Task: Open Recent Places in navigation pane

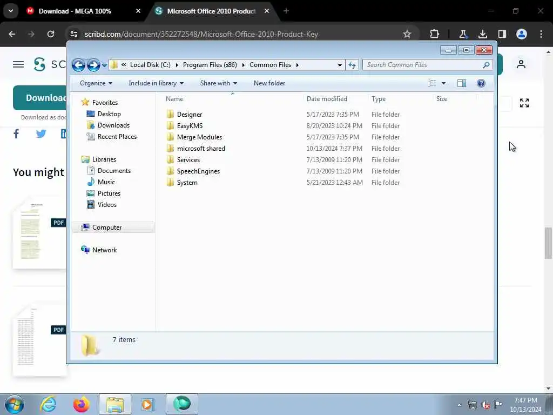Action: (x=117, y=137)
